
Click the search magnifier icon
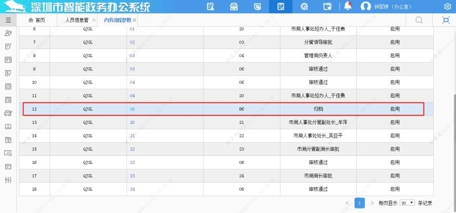[419, 20]
